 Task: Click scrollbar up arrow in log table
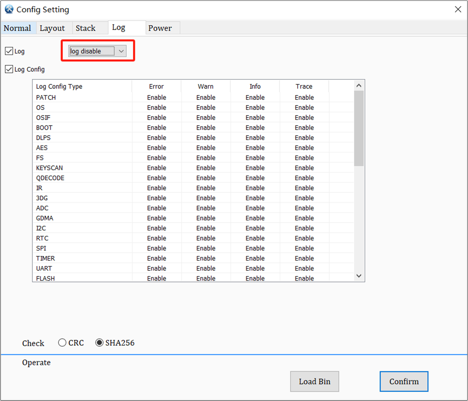pos(359,86)
